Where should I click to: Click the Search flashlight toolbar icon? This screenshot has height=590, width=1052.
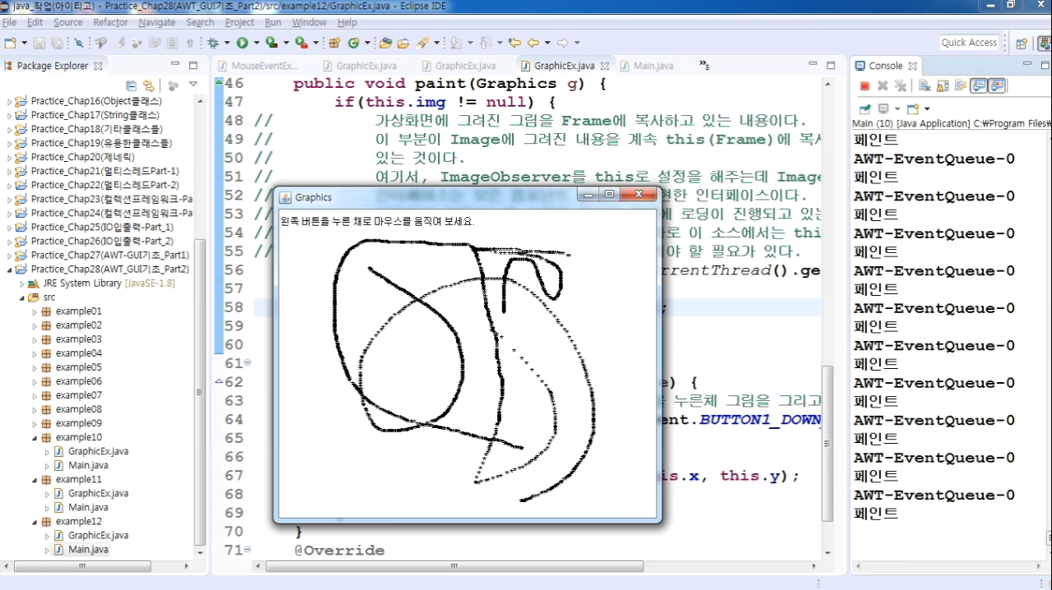point(423,43)
